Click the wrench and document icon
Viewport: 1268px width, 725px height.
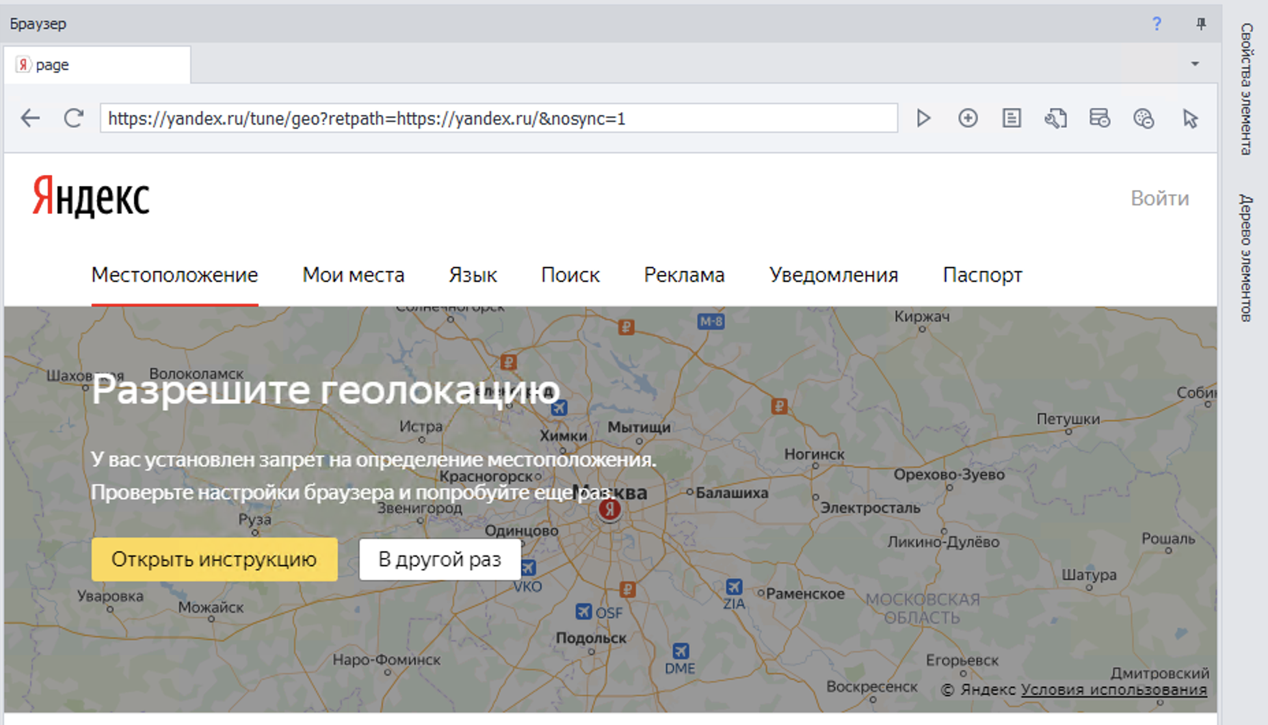click(x=1055, y=118)
